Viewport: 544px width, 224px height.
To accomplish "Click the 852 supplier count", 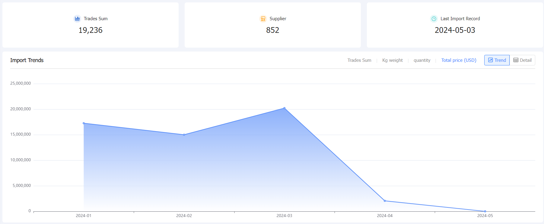I will pyautogui.click(x=272, y=30).
